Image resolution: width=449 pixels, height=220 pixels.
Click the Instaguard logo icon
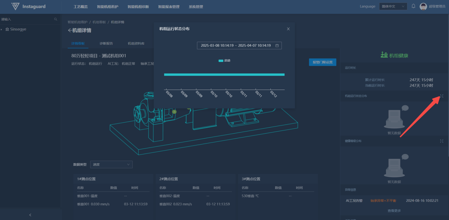(15, 6)
